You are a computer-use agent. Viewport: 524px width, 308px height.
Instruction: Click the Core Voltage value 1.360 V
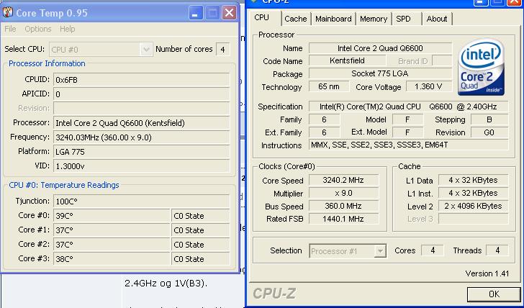[x=429, y=86]
